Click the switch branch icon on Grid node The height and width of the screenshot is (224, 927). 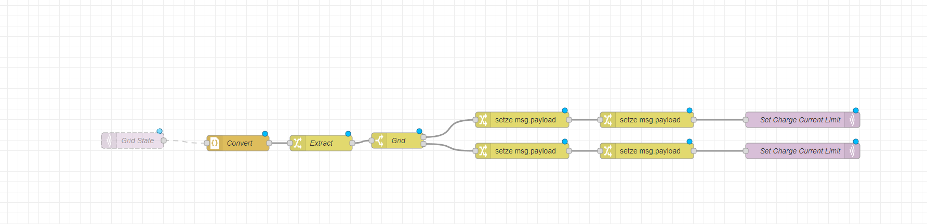(379, 141)
